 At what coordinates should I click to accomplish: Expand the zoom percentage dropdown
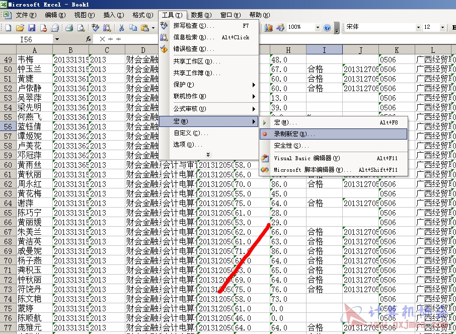point(318,28)
